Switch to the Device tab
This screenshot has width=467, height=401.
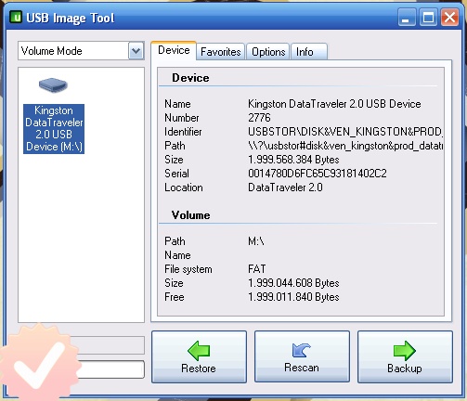click(174, 50)
